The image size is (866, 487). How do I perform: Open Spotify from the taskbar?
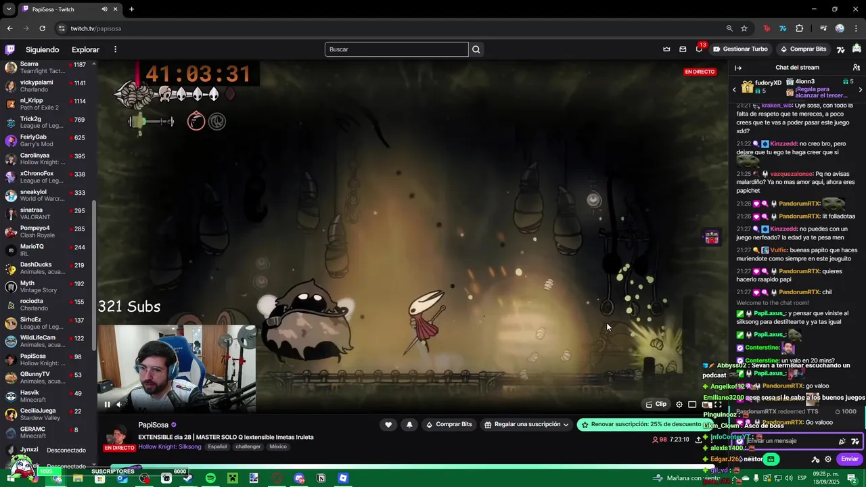[x=210, y=478]
